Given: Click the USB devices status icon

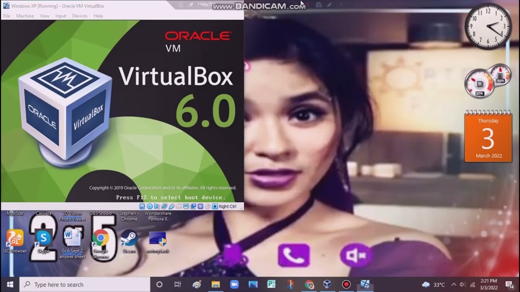Looking at the screenshot, I should tap(171, 206).
